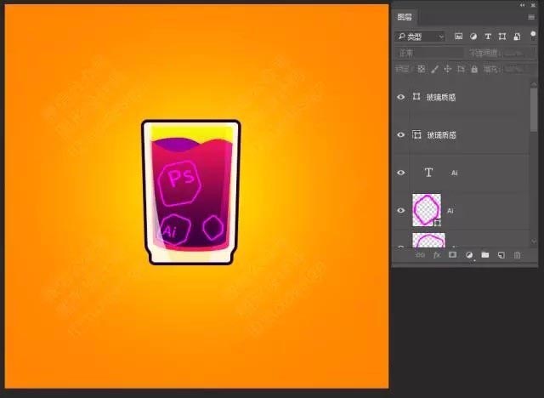
Task: Click the T icon of the Ai text layer
Action: tap(428, 173)
